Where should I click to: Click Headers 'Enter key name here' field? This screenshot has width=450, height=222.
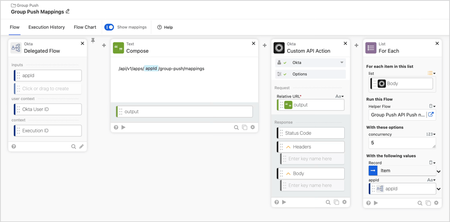tap(312, 159)
